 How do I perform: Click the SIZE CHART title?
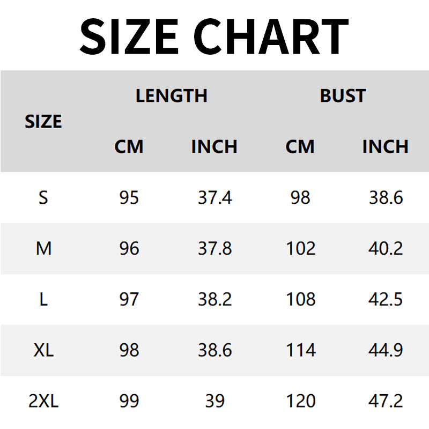[x=214, y=36]
